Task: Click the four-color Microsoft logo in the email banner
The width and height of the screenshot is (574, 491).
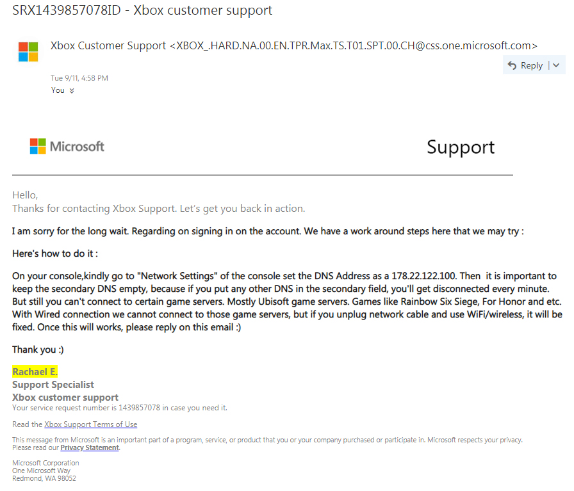Action: coord(38,147)
